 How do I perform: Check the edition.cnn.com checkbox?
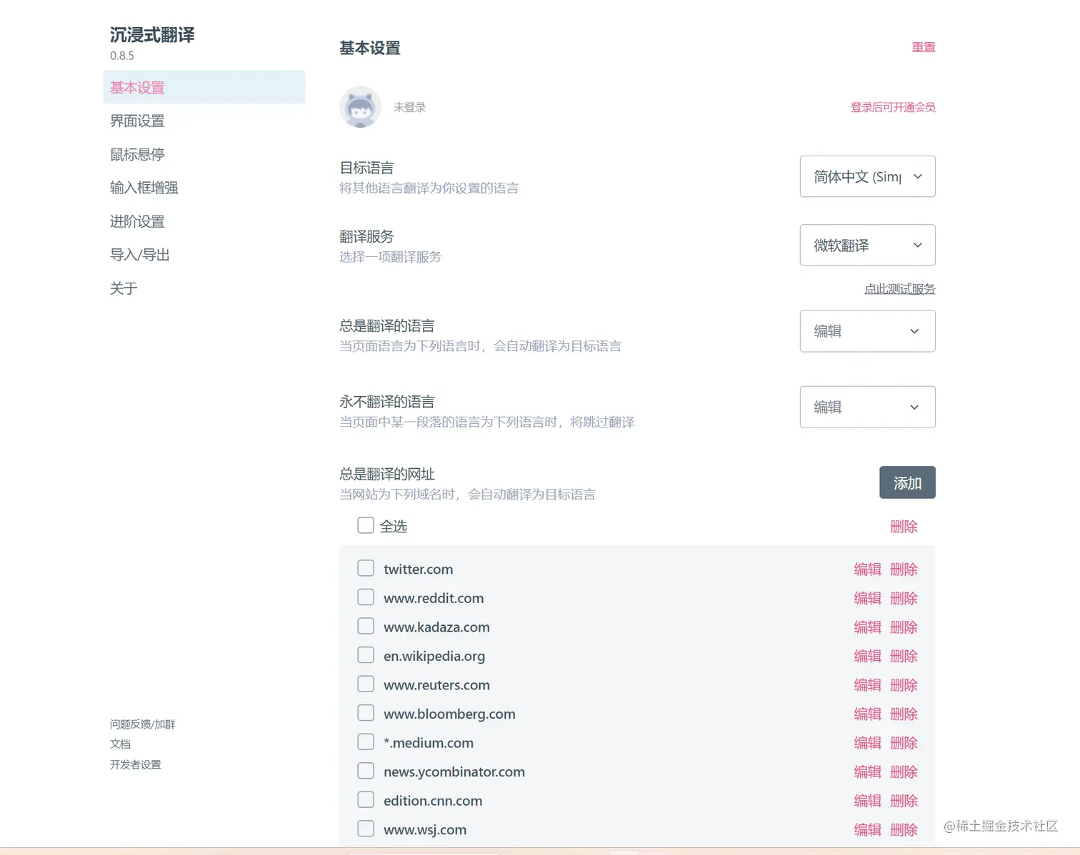[x=366, y=799]
